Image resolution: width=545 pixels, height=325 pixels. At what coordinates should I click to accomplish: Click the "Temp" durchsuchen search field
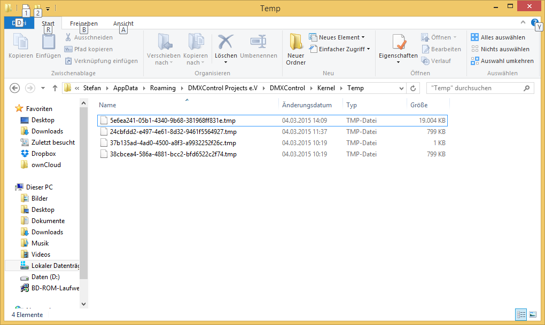coord(473,88)
